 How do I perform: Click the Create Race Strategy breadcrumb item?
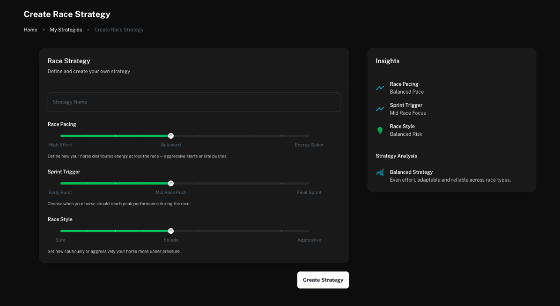119,30
